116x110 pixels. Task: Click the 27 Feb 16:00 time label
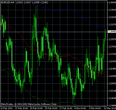(66, 108)
